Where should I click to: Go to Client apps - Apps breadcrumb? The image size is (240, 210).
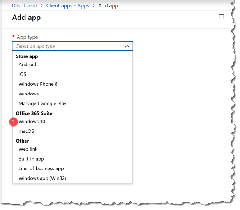[x=68, y=6]
